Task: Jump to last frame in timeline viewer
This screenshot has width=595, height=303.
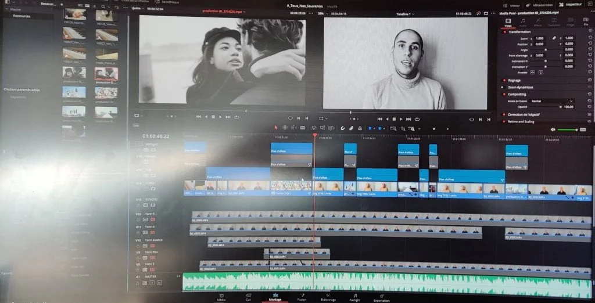Action: coord(408,118)
